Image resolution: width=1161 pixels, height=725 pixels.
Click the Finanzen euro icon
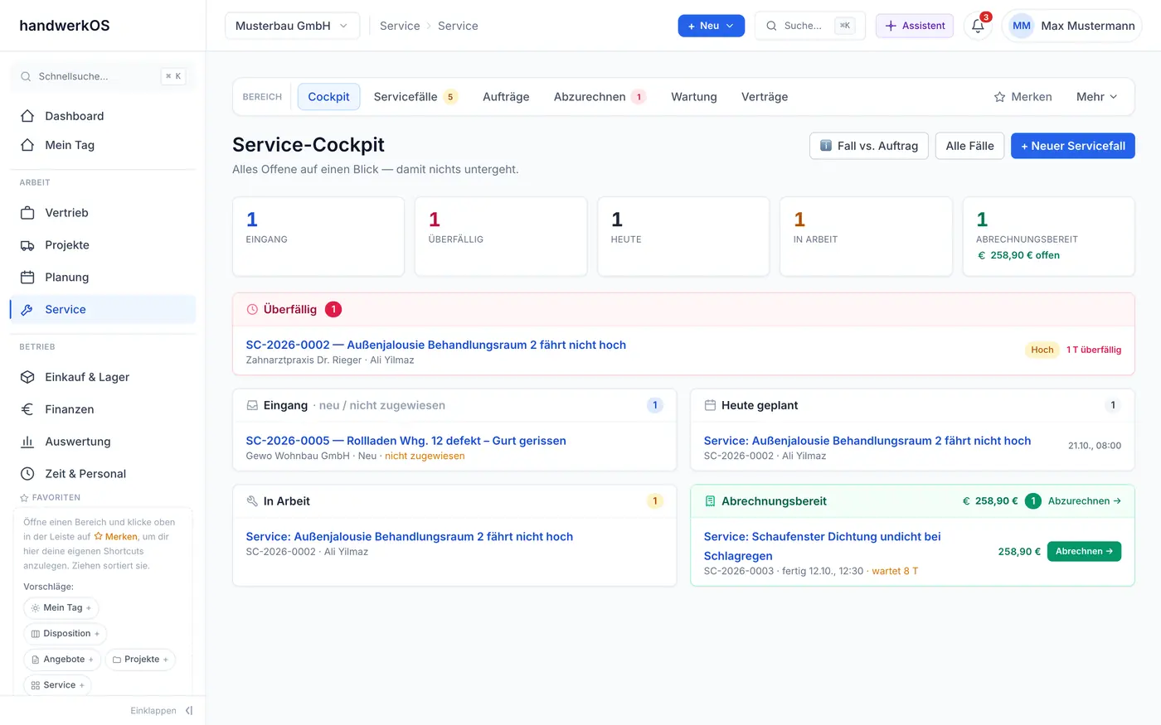(x=27, y=409)
